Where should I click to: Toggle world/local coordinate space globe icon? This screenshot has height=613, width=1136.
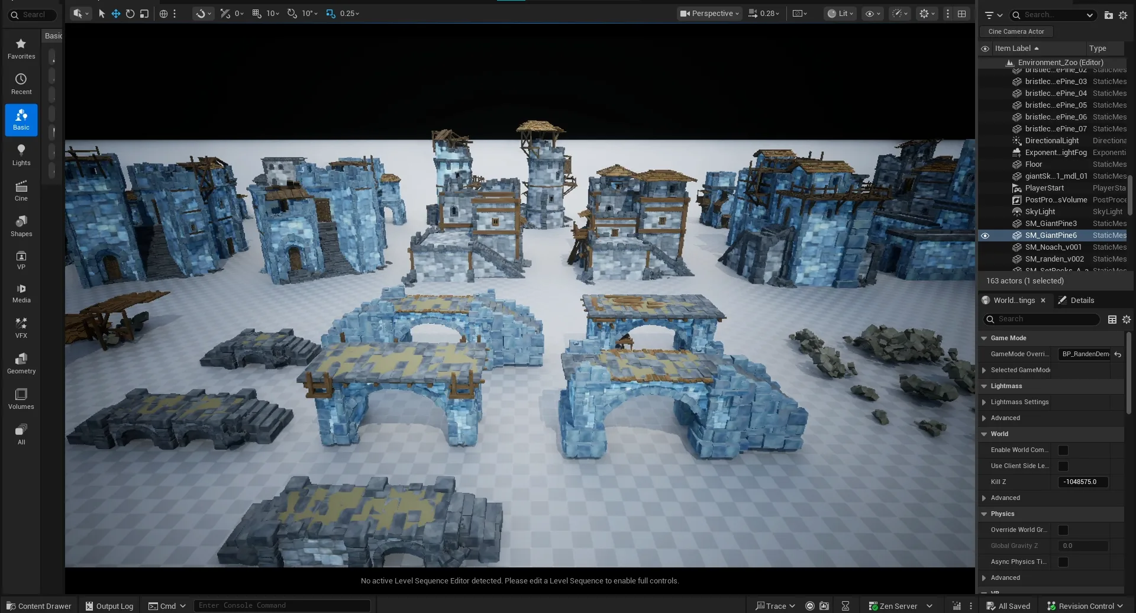click(164, 14)
